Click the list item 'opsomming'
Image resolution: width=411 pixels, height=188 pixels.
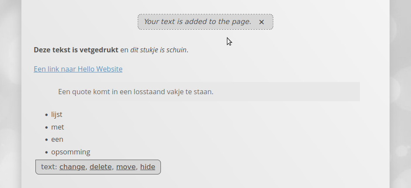[x=70, y=152]
